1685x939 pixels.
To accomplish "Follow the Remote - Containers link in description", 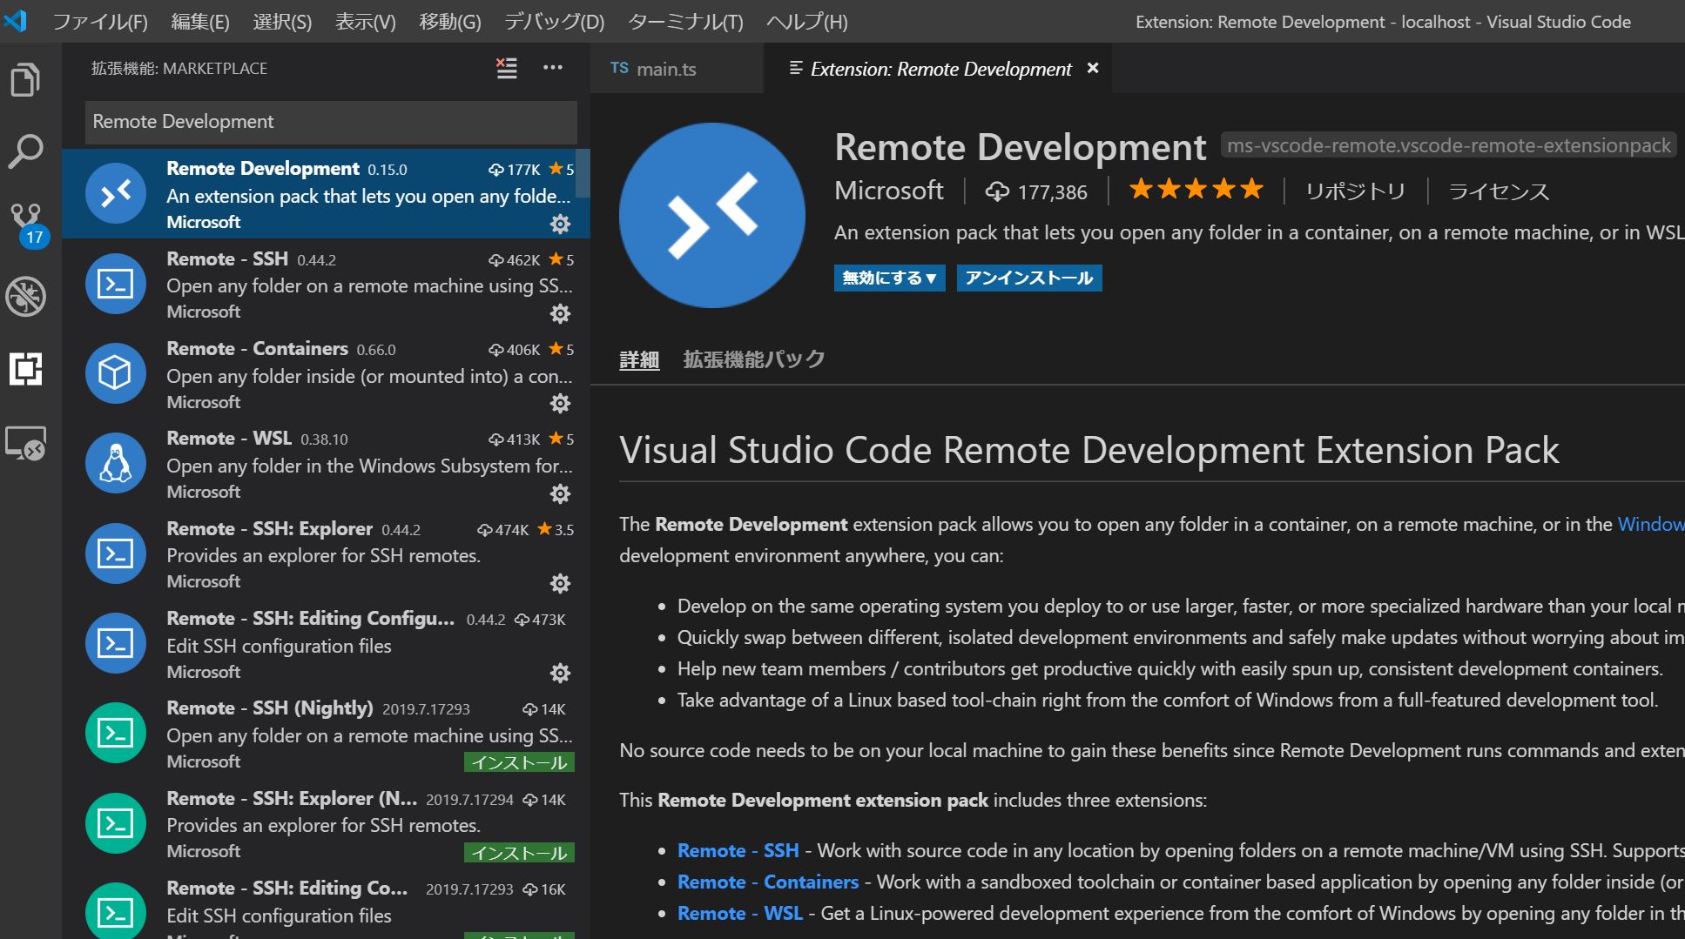I will click(x=768, y=882).
